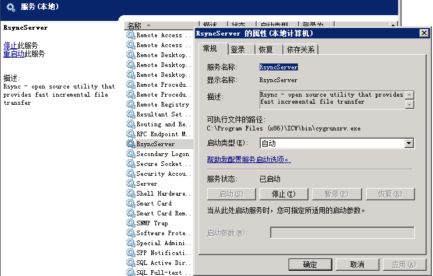Click the gear icon beside SQL Full-text
This screenshot has height=276, width=433.
(x=130, y=272)
